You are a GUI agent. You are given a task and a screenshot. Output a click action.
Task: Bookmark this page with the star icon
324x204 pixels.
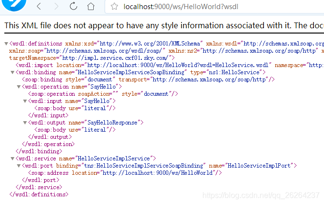point(114,7)
